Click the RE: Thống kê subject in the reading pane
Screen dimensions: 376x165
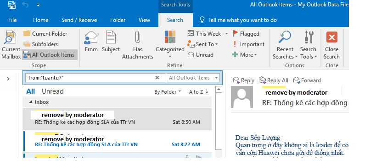(x=305, y=103)
